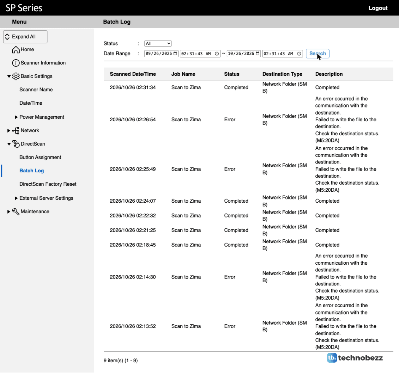Click Completed status in the 02:24:07 row
This screenshot has width=399, height=375.
tap(236, 201)
